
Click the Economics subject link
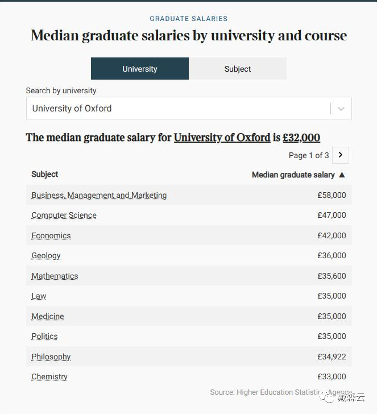point(51,235)
